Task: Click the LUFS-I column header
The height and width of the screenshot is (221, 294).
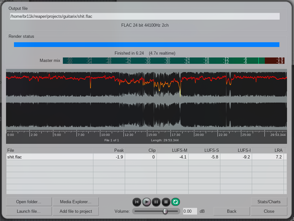Action: (x=236, y=150)
